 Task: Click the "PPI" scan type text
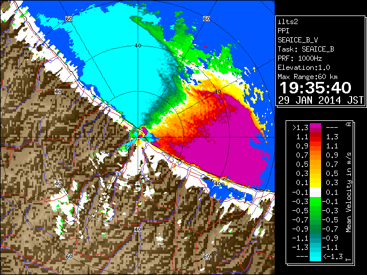point(283,31)
